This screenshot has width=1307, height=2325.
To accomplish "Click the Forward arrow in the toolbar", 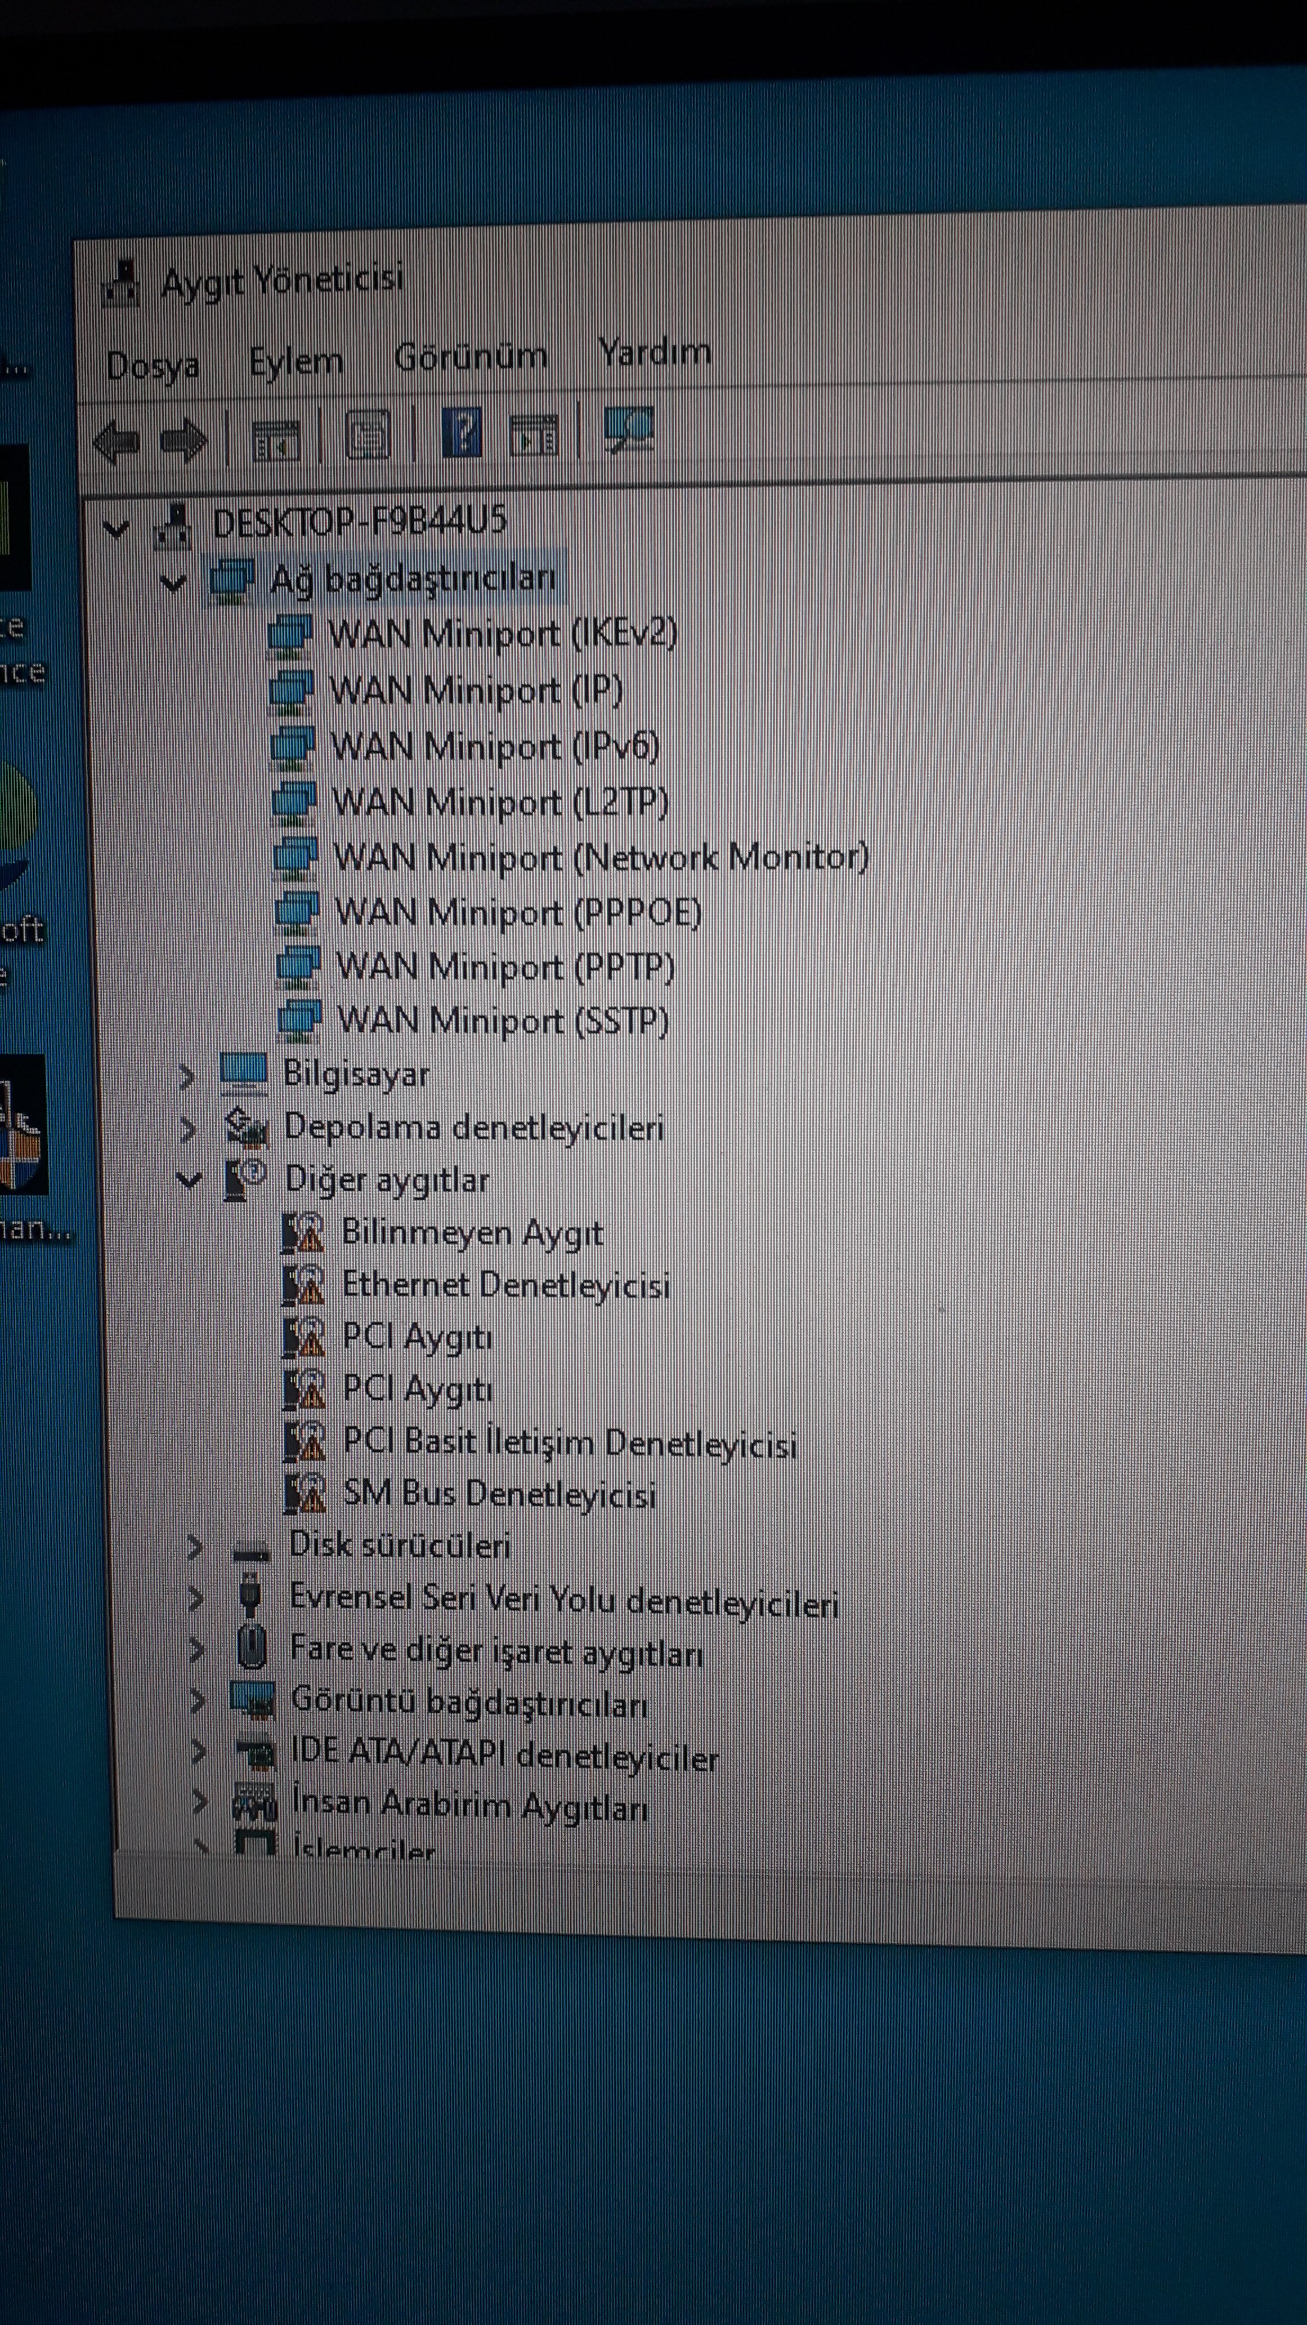I will pos(183,442).
